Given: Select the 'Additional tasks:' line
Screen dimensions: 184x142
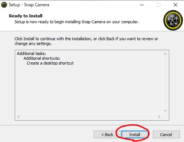Looking at the screenshot, I should click(x=31, y=53).
